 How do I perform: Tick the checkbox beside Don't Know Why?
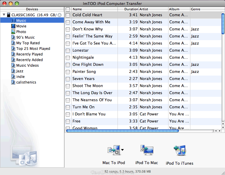pyautogui.click(x=68, y=29)
